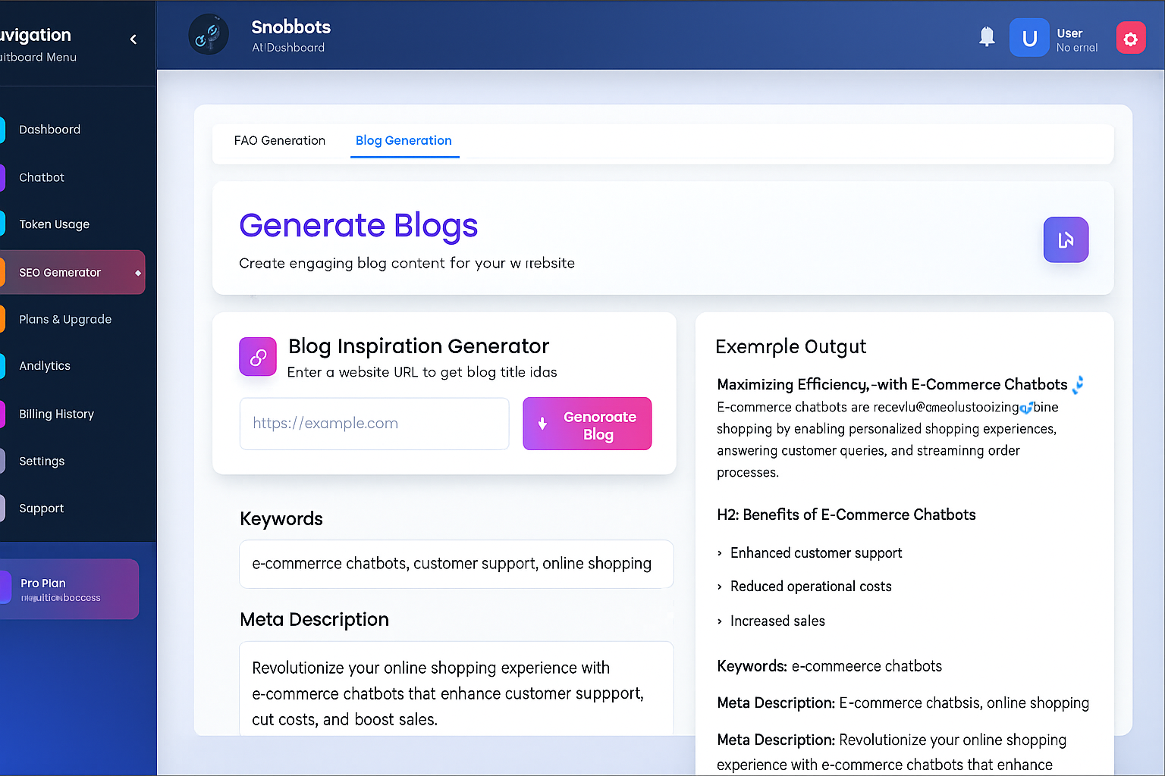The width and height of the screenshot is (1165, 776).
Task: Select the Blog Generation tab
Action: 404,141
